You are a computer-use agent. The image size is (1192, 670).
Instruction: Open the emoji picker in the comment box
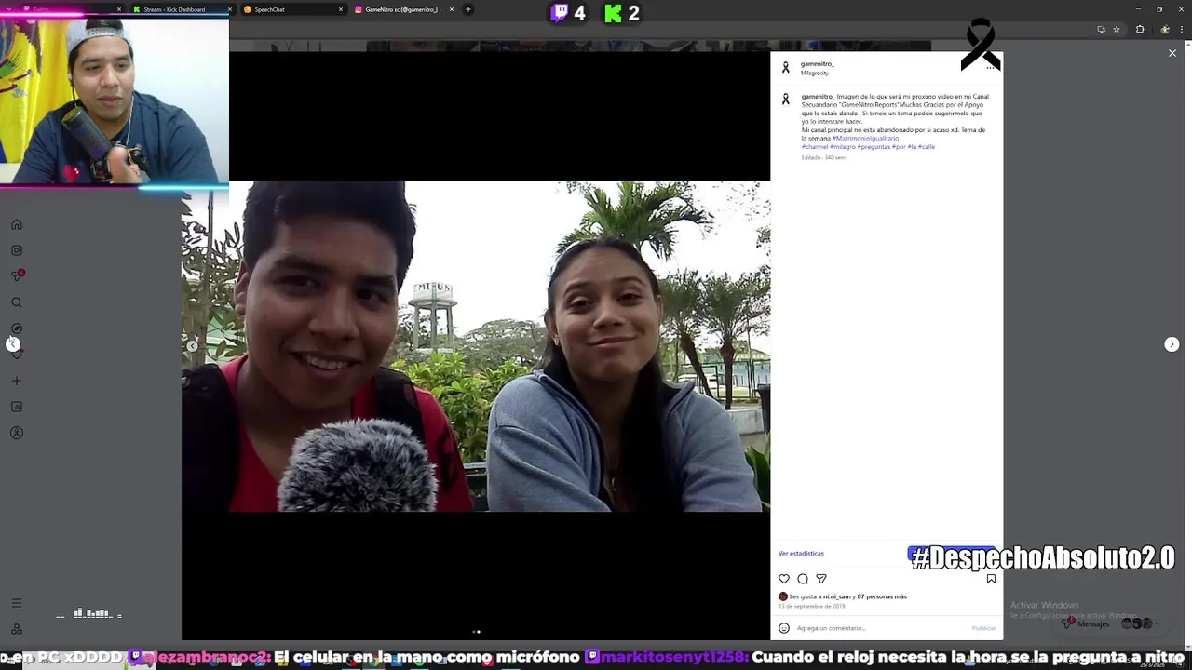784,628
